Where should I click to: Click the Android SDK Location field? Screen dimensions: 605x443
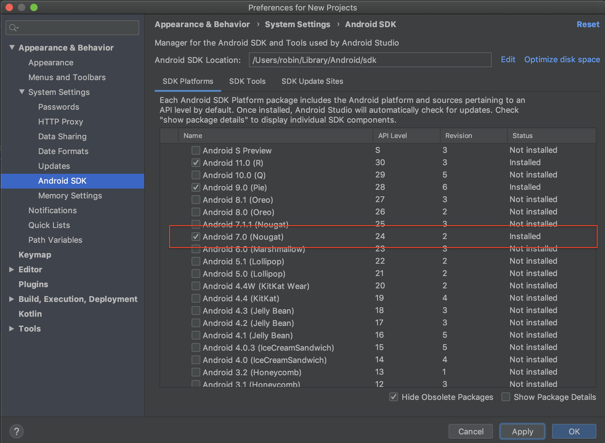370,60
